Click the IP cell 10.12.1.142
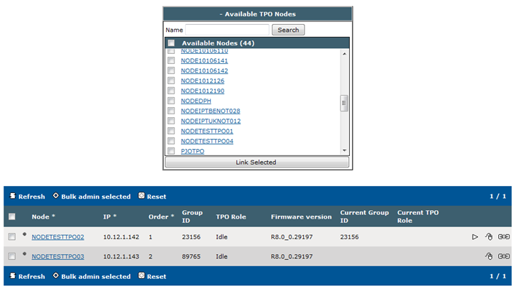Image resolution: width=518 pixels, height=296 pixels. [x=121, y=237]
